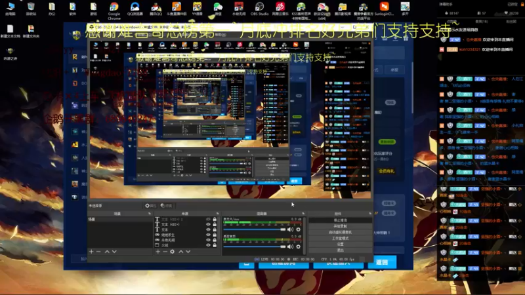Move scene up in Scenes panel

pos(107,251)
